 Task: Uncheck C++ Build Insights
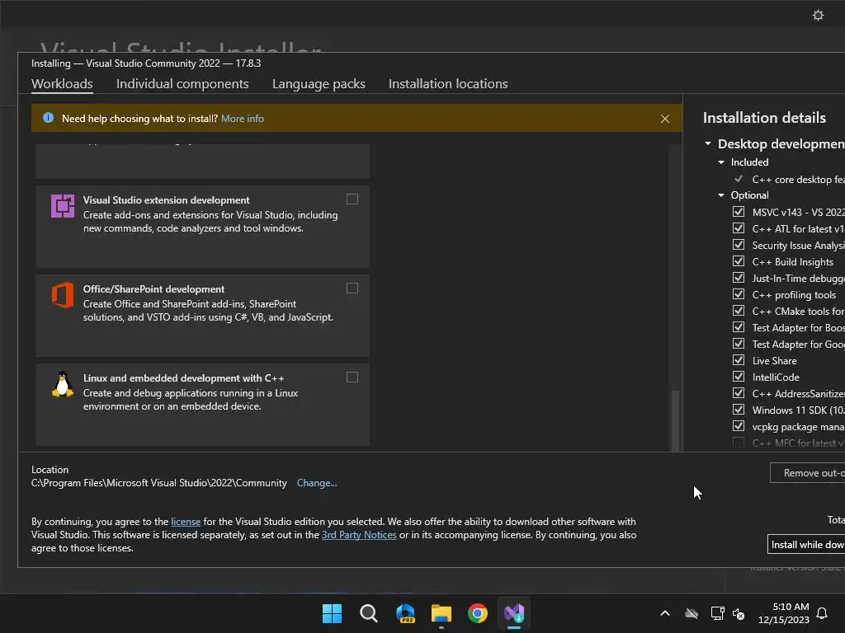tap(739, 261)
